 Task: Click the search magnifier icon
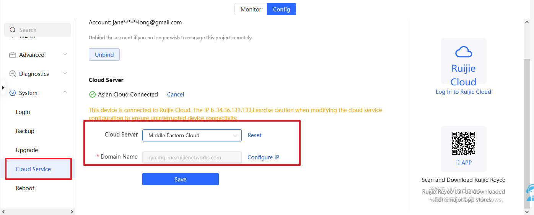[x=13, y=30]
